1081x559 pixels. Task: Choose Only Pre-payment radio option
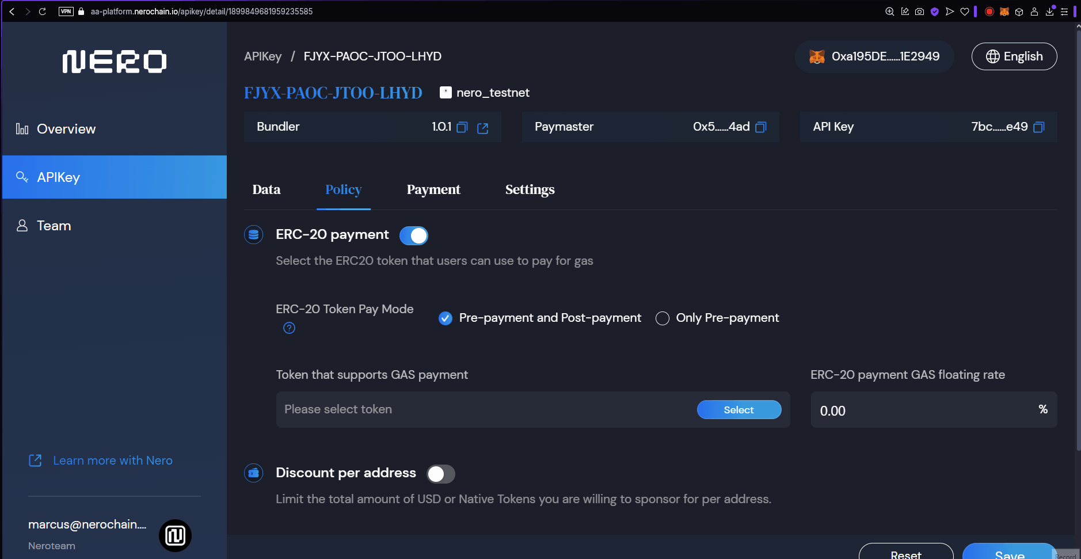pos(663,318)
